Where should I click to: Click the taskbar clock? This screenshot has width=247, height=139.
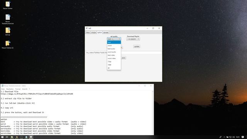pyautogui.click(x=238, y=137)
